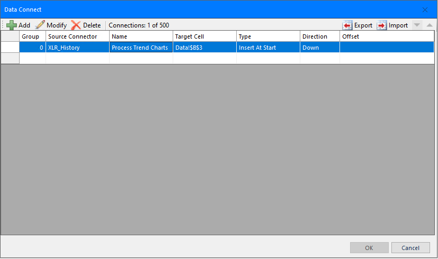438x259 pixels.
Task: Click the Export arrow icon
Action: (347, 25)
